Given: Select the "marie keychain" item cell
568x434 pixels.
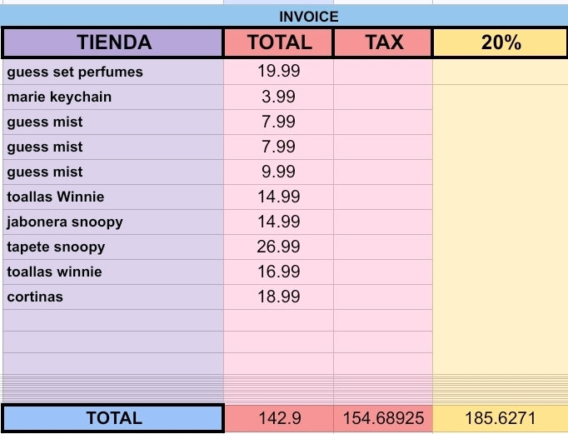Looking at the screenshot, I should pyautogui.click(x=113, y=97).
